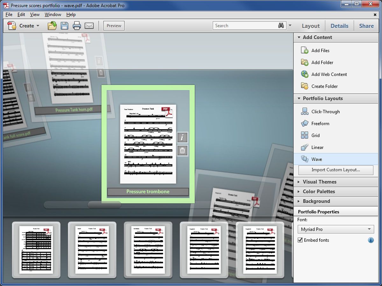Select the Grid layout icon

(305, 135)
